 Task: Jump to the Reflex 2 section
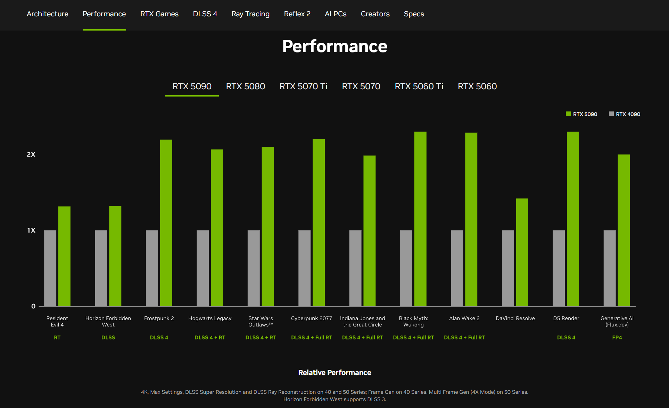click(x=297, y=14)
